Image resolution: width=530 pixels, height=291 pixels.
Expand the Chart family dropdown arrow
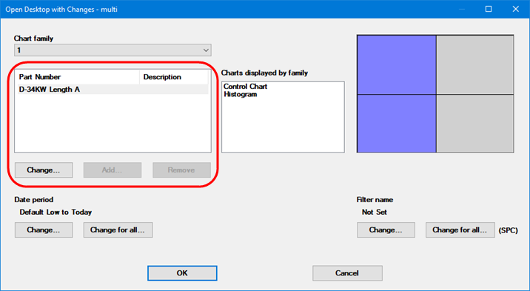click(x=206, y=50)
